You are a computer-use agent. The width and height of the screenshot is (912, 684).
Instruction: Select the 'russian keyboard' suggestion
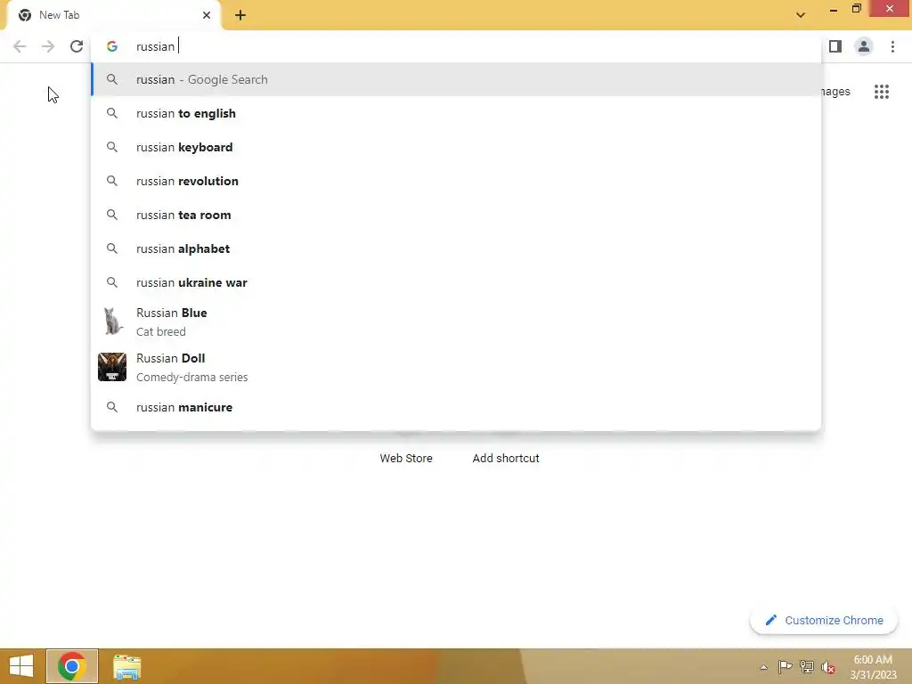click(x=457, y=147)
